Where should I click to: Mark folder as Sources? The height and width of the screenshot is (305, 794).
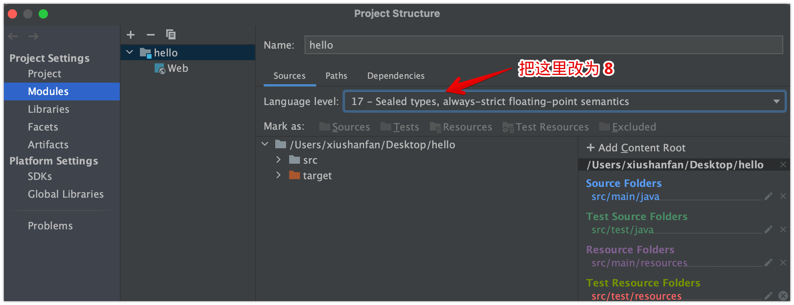344,127
